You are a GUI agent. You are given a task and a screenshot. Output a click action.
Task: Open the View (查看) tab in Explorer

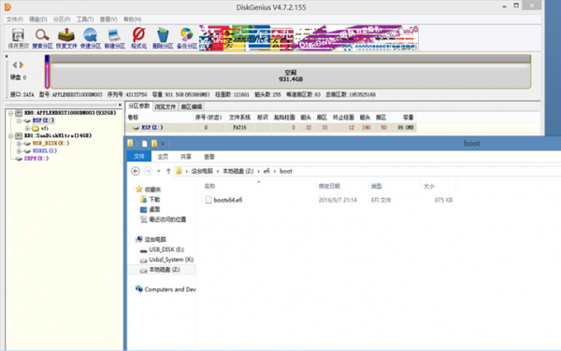pyautogui.click(x=209, y=157)
